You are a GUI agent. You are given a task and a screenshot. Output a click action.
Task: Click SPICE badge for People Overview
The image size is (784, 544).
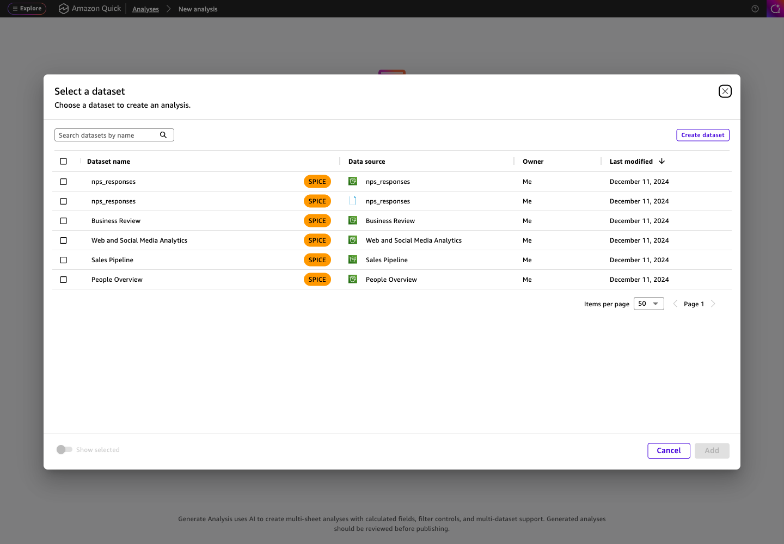coord(317,280)
